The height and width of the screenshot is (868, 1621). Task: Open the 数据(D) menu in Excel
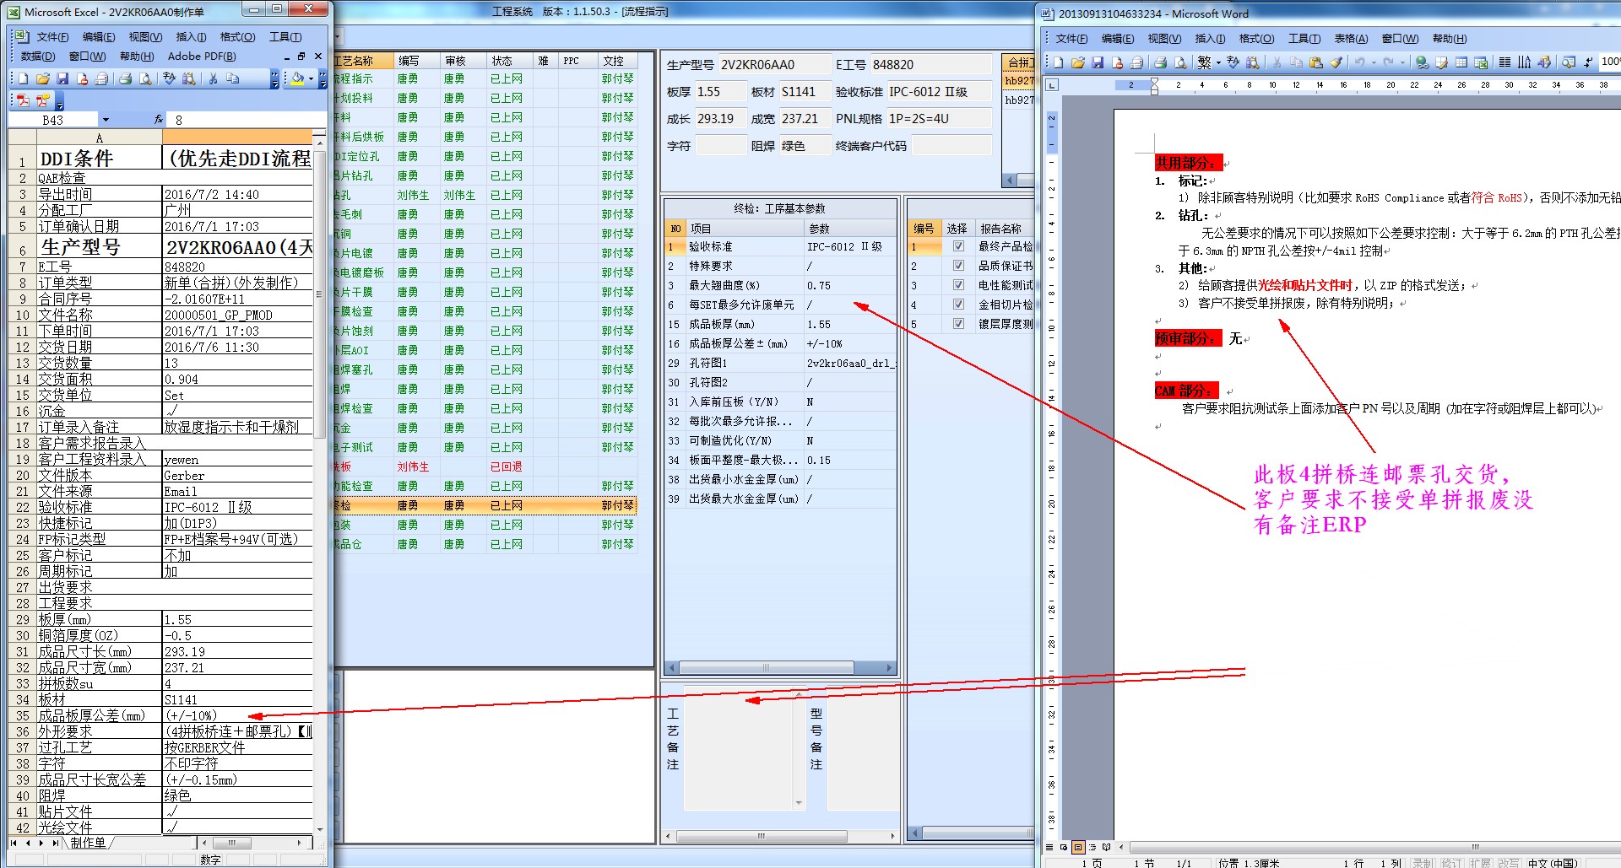(x=37, y=57)
